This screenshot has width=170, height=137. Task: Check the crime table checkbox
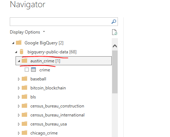[27, 70]
